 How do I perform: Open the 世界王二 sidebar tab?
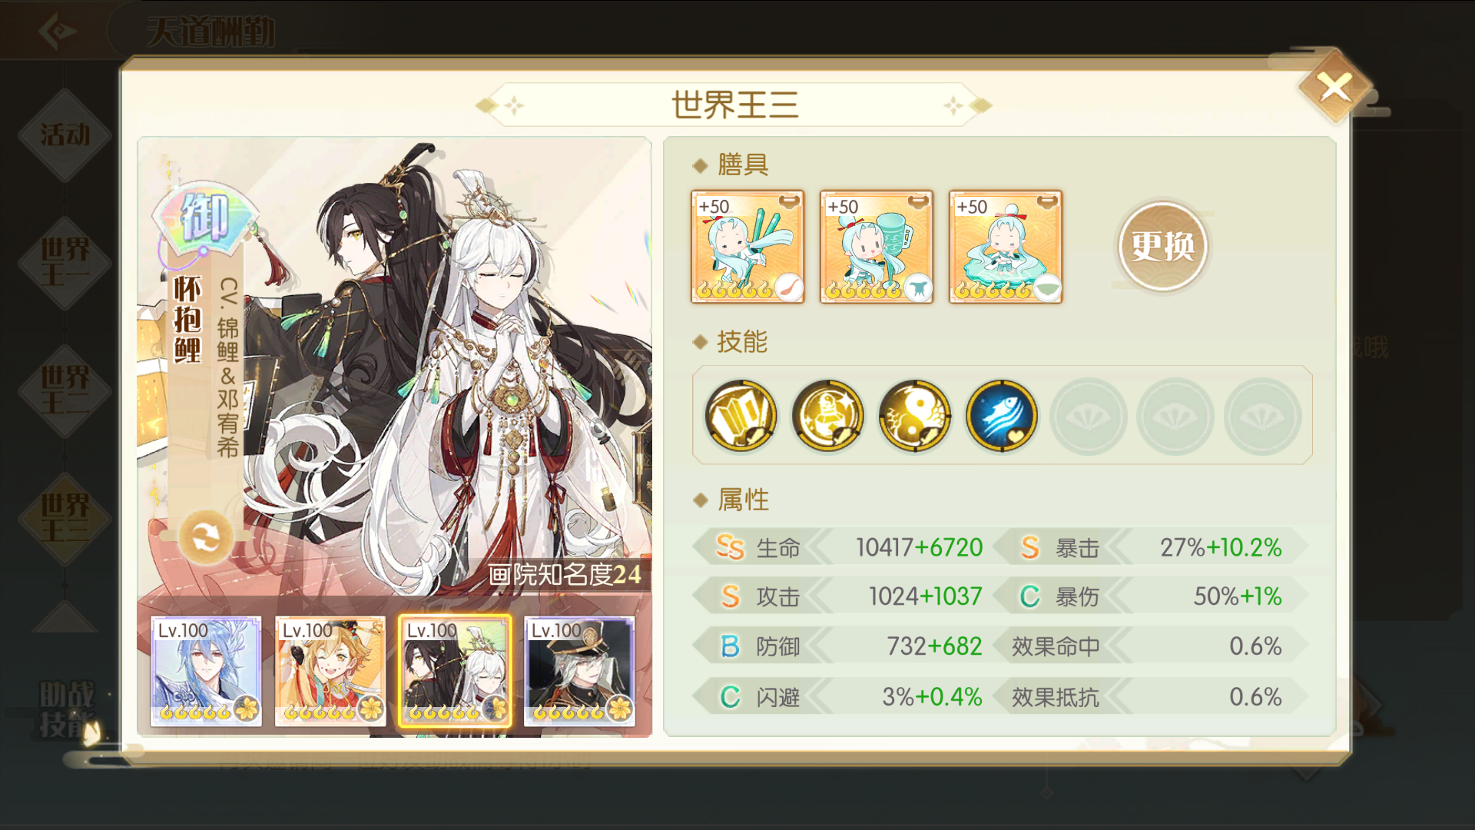(x=65, y=390)
